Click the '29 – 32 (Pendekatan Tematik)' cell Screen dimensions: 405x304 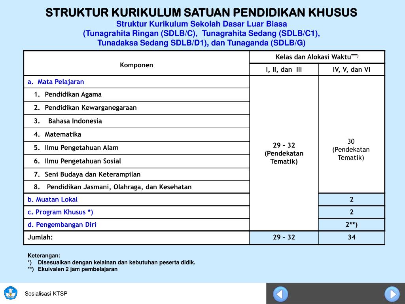click(284, 153)
